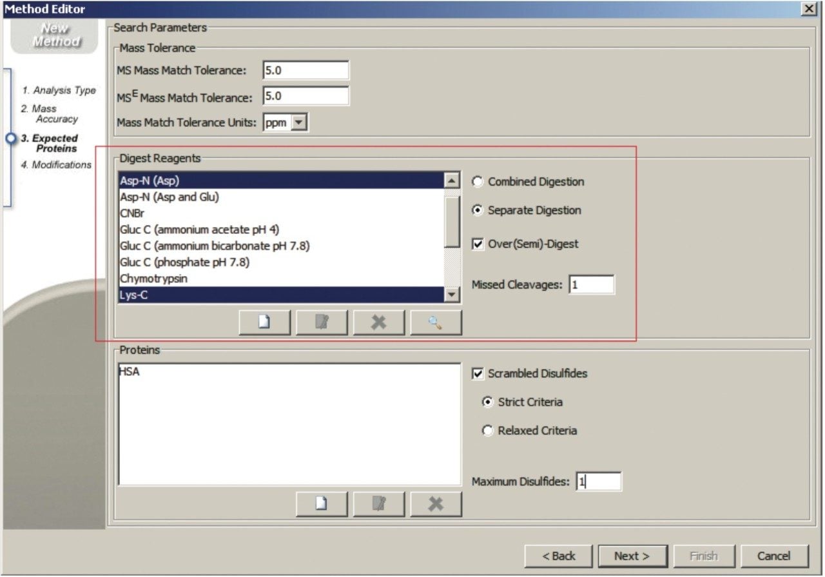Click the new protein document icon
The image size is (825, 577).
click(x=322, y=504)
